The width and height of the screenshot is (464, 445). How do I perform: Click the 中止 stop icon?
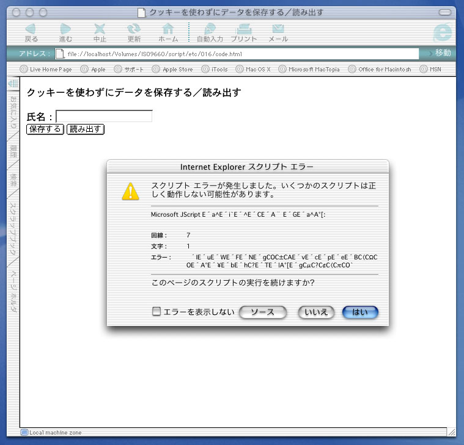[100, 29]
